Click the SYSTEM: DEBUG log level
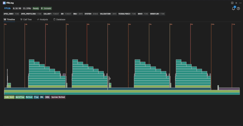This screenshot has width=243, height=126. 91,14
